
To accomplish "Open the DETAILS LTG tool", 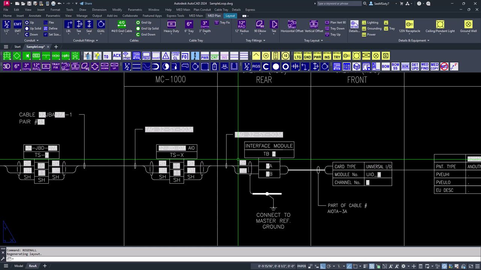I will coord(298,56).
